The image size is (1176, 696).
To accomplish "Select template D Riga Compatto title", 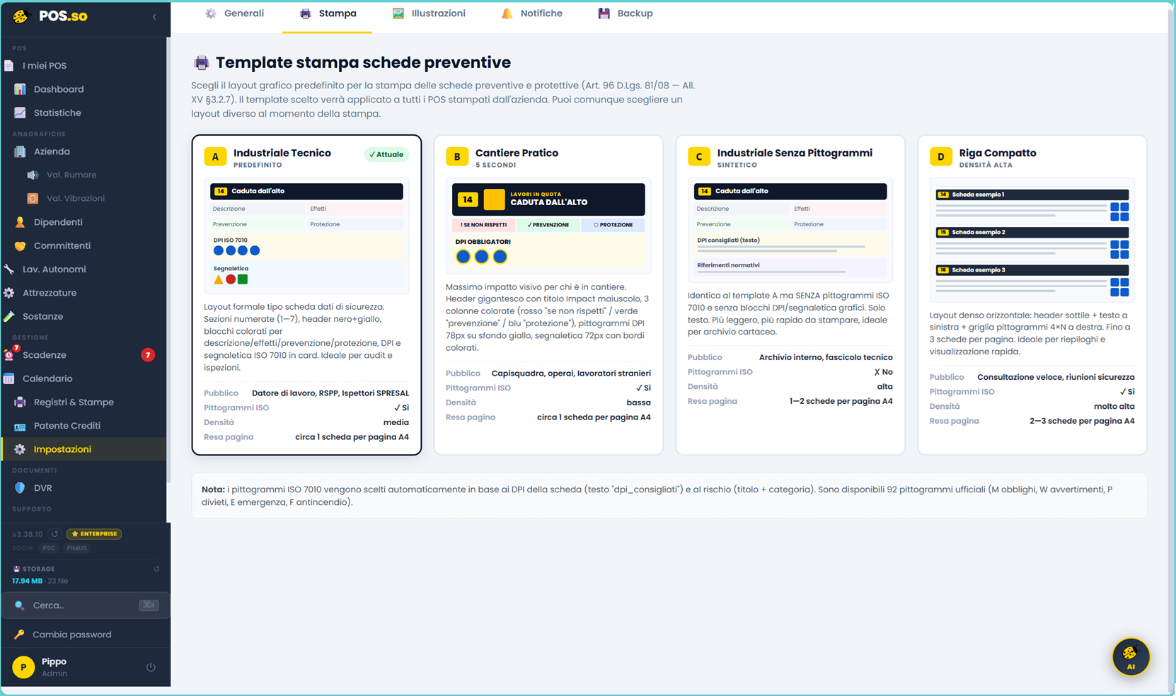I will (x=998, y=153).
